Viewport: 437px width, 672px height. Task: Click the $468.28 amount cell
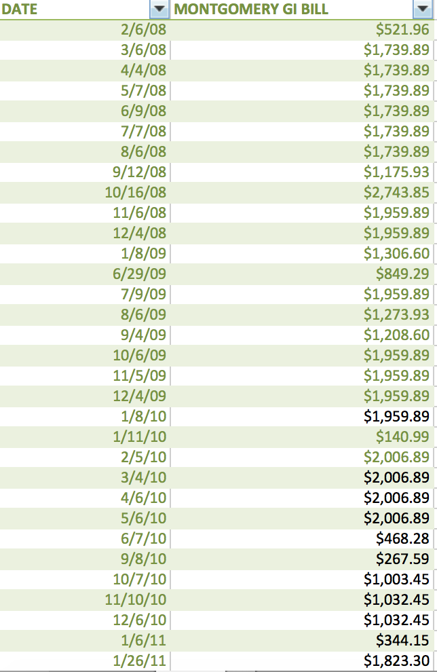[403, 538]
